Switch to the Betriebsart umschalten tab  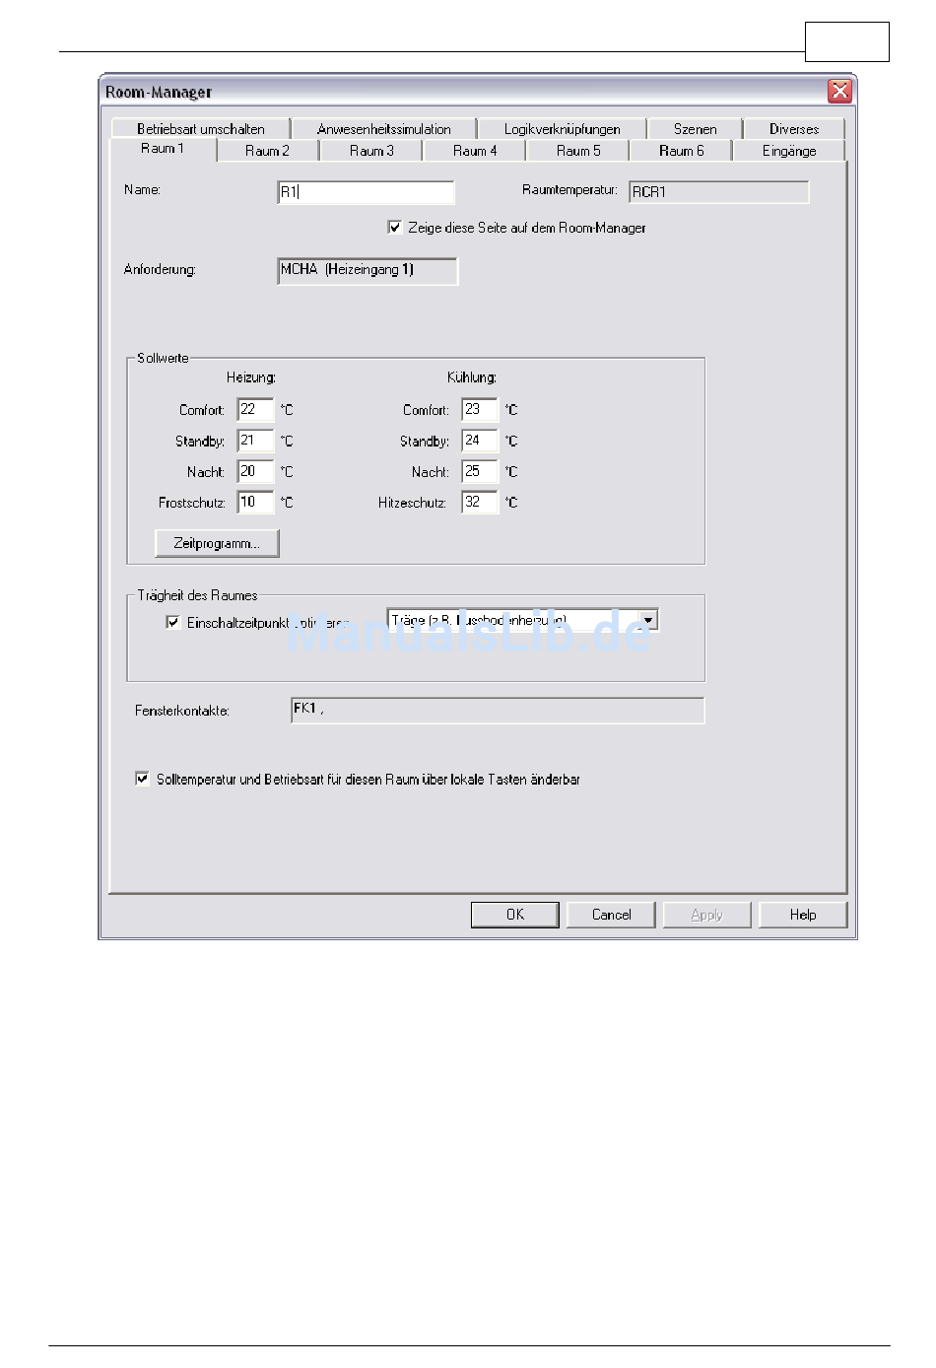tap(201, 129)
